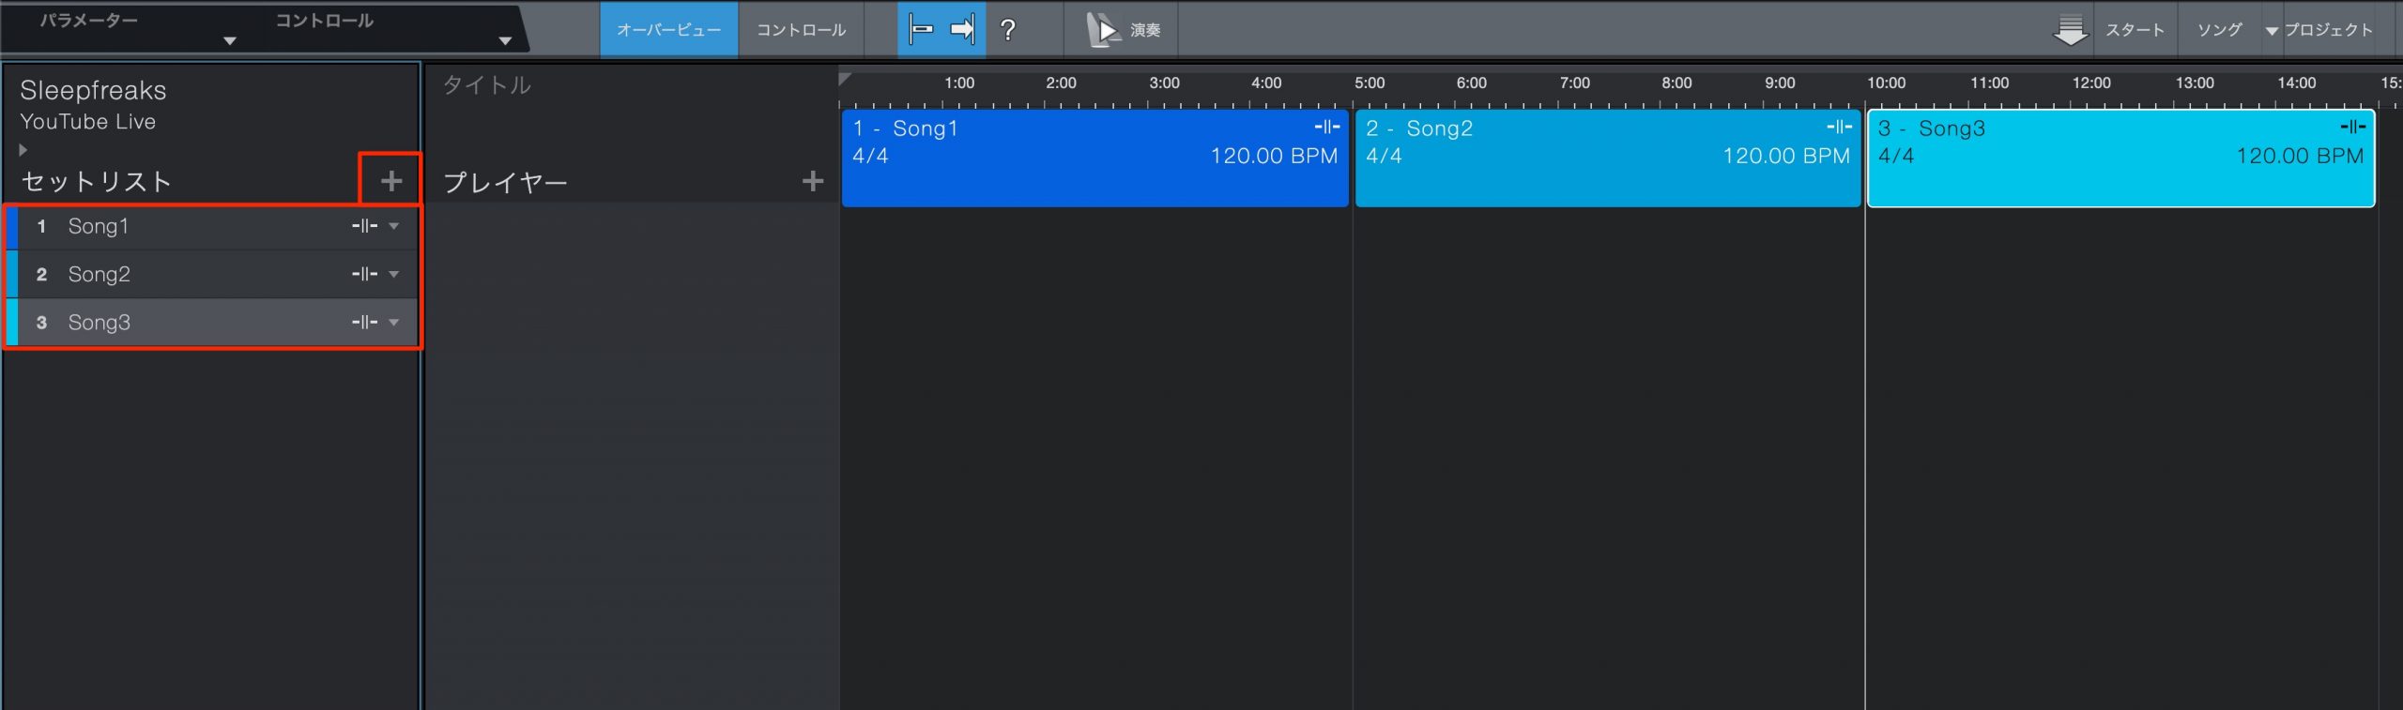This screenshot has height=710, width=2403.
Task: Open the コントロール dropdown in top-left panel
Action: [504, 40]
